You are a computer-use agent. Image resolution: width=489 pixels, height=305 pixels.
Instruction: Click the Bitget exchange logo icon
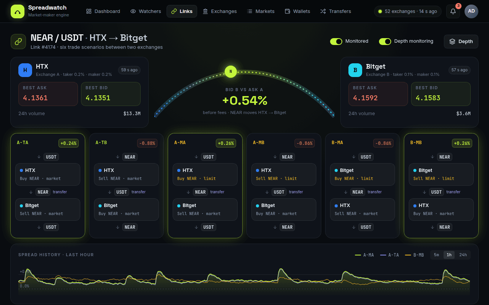355,70
